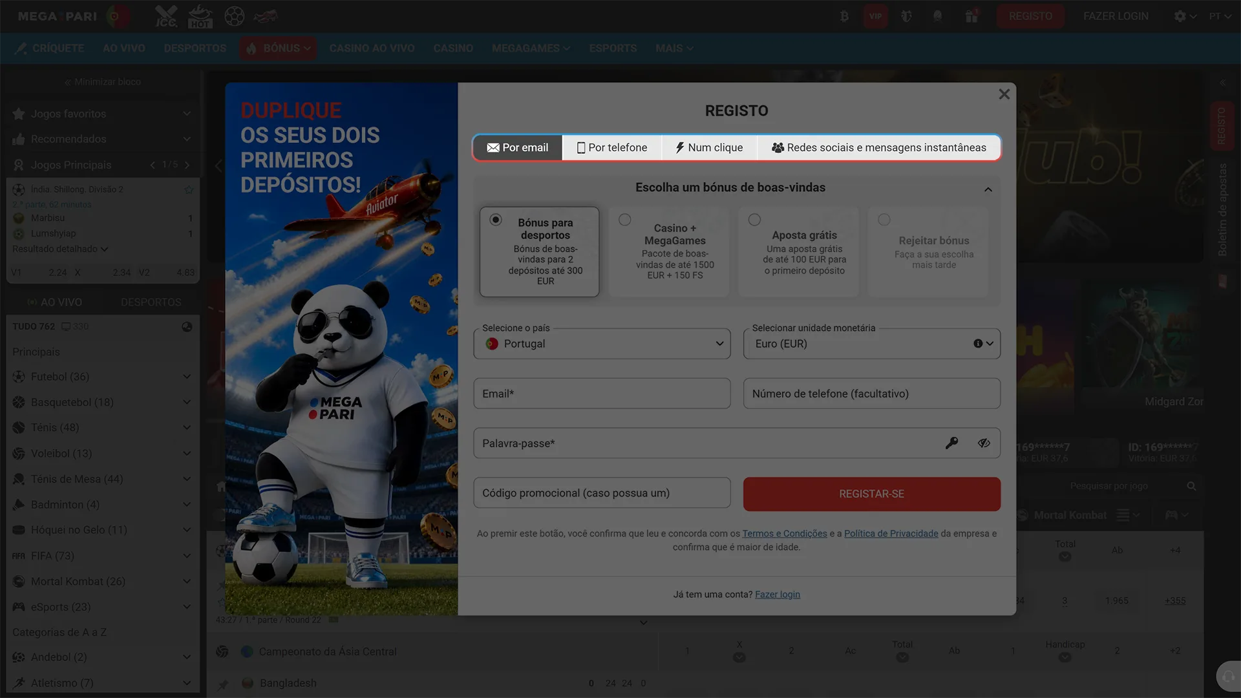
Task: Open the notifications bell icon
Action: [x=937, y=16]
